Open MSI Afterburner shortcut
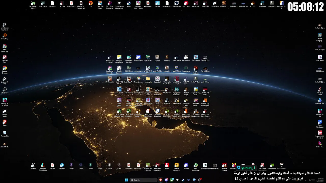 coord(196,167)
